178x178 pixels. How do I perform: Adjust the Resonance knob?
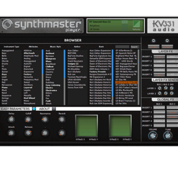tap(45, 119)
